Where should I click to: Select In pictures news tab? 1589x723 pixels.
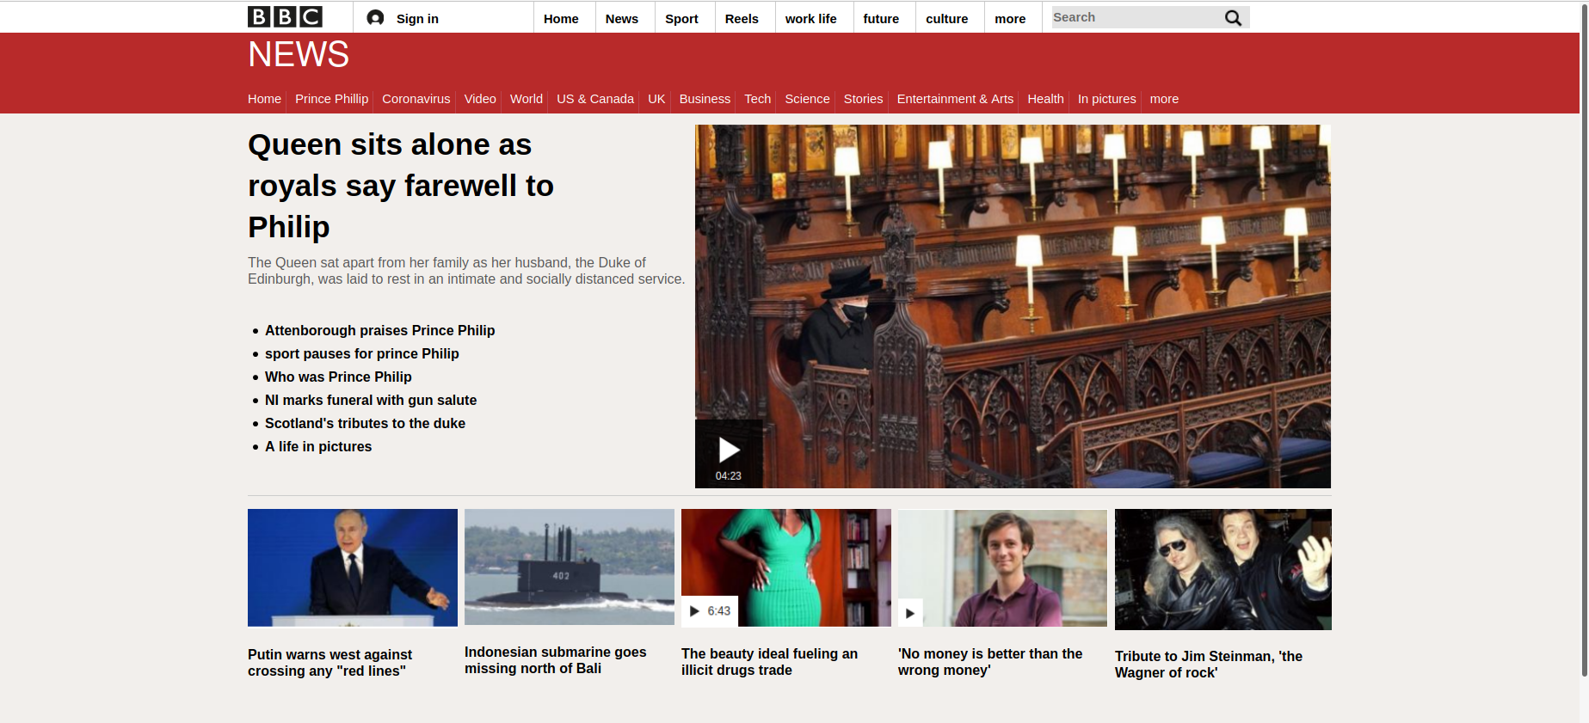point(1106,99)
